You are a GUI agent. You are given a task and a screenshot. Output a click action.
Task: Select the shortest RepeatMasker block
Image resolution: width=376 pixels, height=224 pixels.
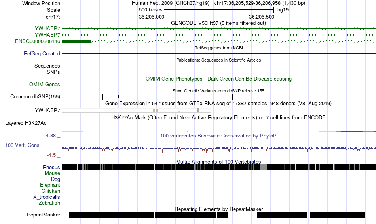pos(223,215)
